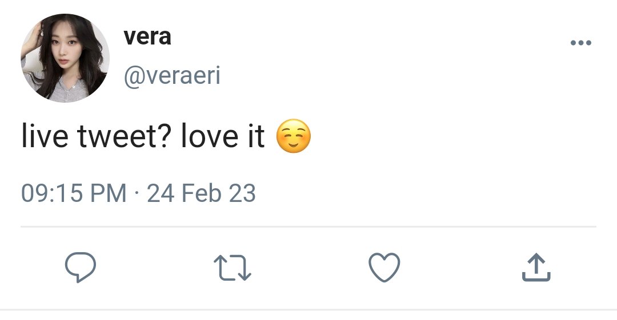View the profile of user veraeri
Viewport: 617px width, 320px height.
172,75
